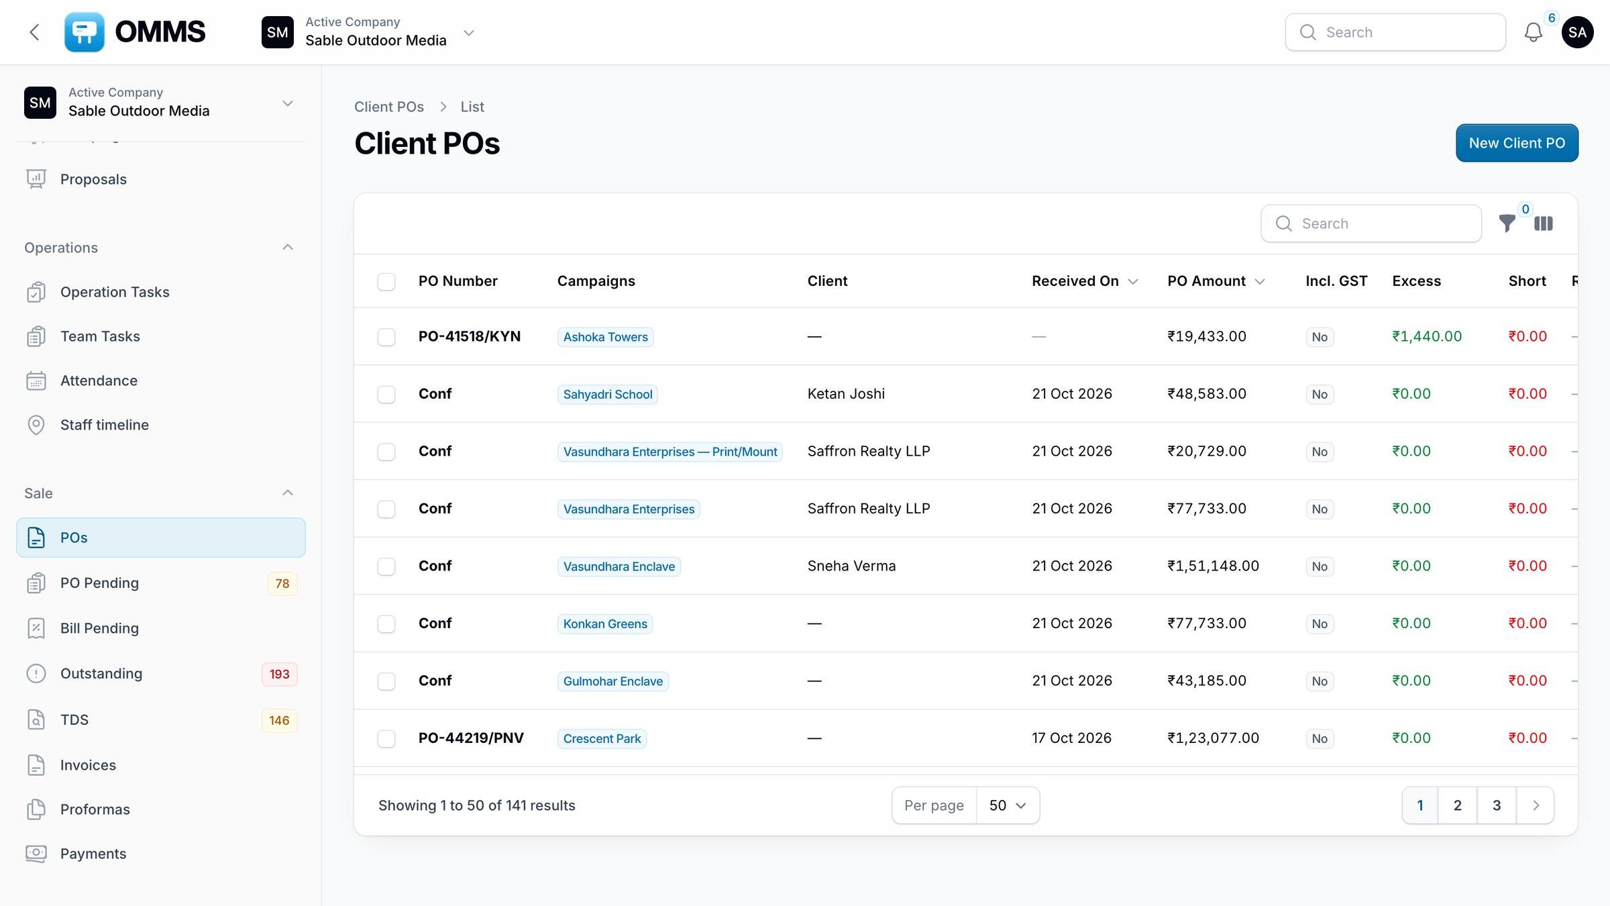Click the table Search input field
The width and height of the screenshot is (1610, 906).
click(x=1371, y=223)
